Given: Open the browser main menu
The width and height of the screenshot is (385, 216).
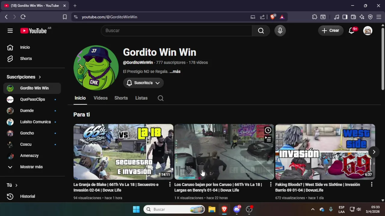Looking at the screenshot, I should click(x=379, y=17).
